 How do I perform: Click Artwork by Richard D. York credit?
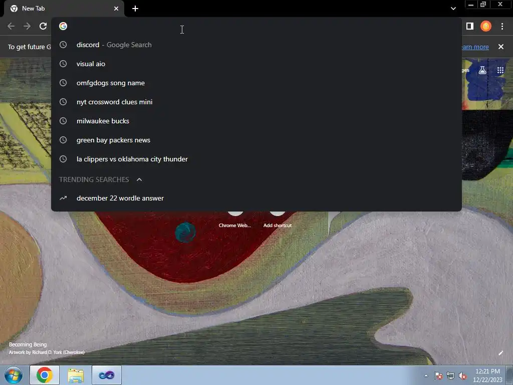47,352
